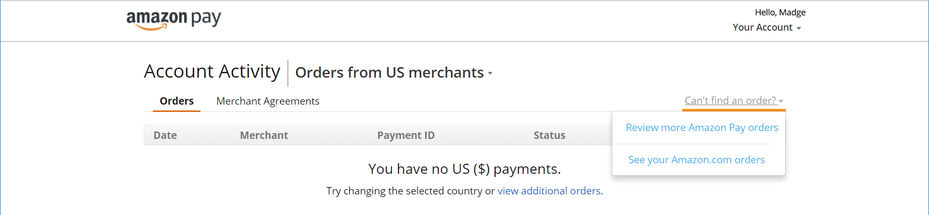Collapse the Can't find an order? menu

734,100
